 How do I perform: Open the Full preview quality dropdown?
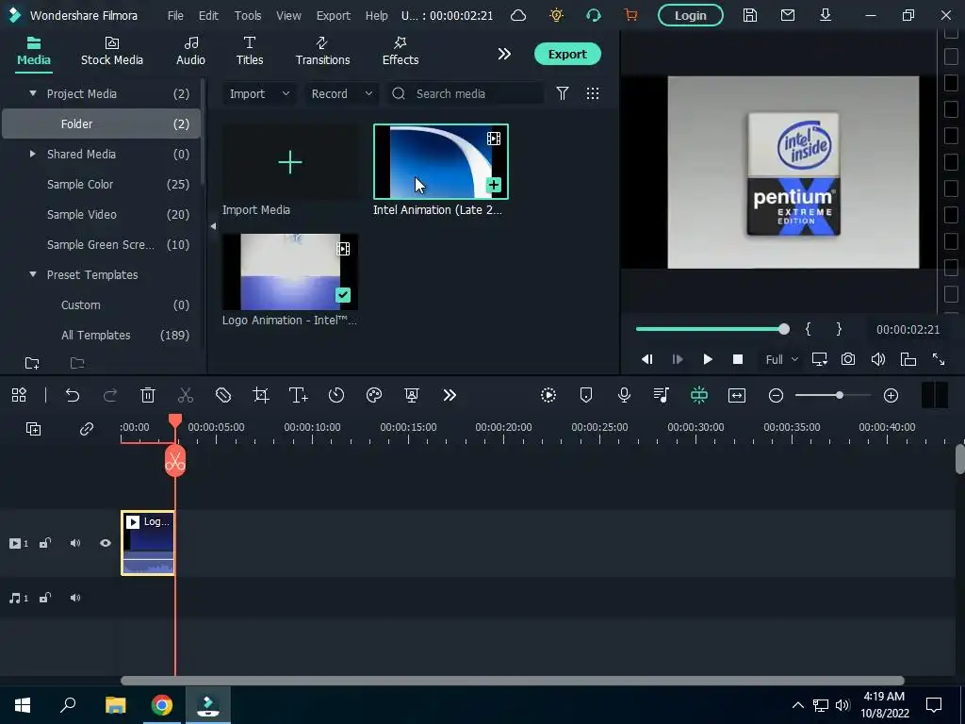781,359
